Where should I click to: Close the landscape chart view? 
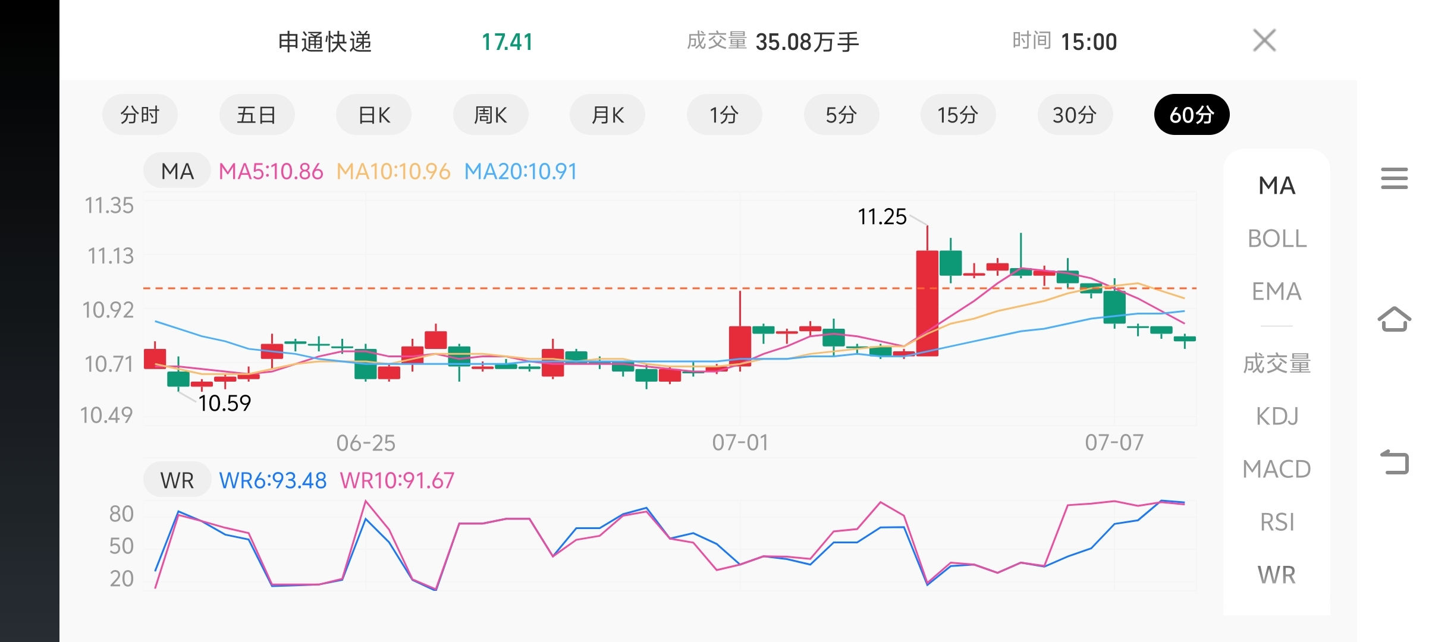1264,41
